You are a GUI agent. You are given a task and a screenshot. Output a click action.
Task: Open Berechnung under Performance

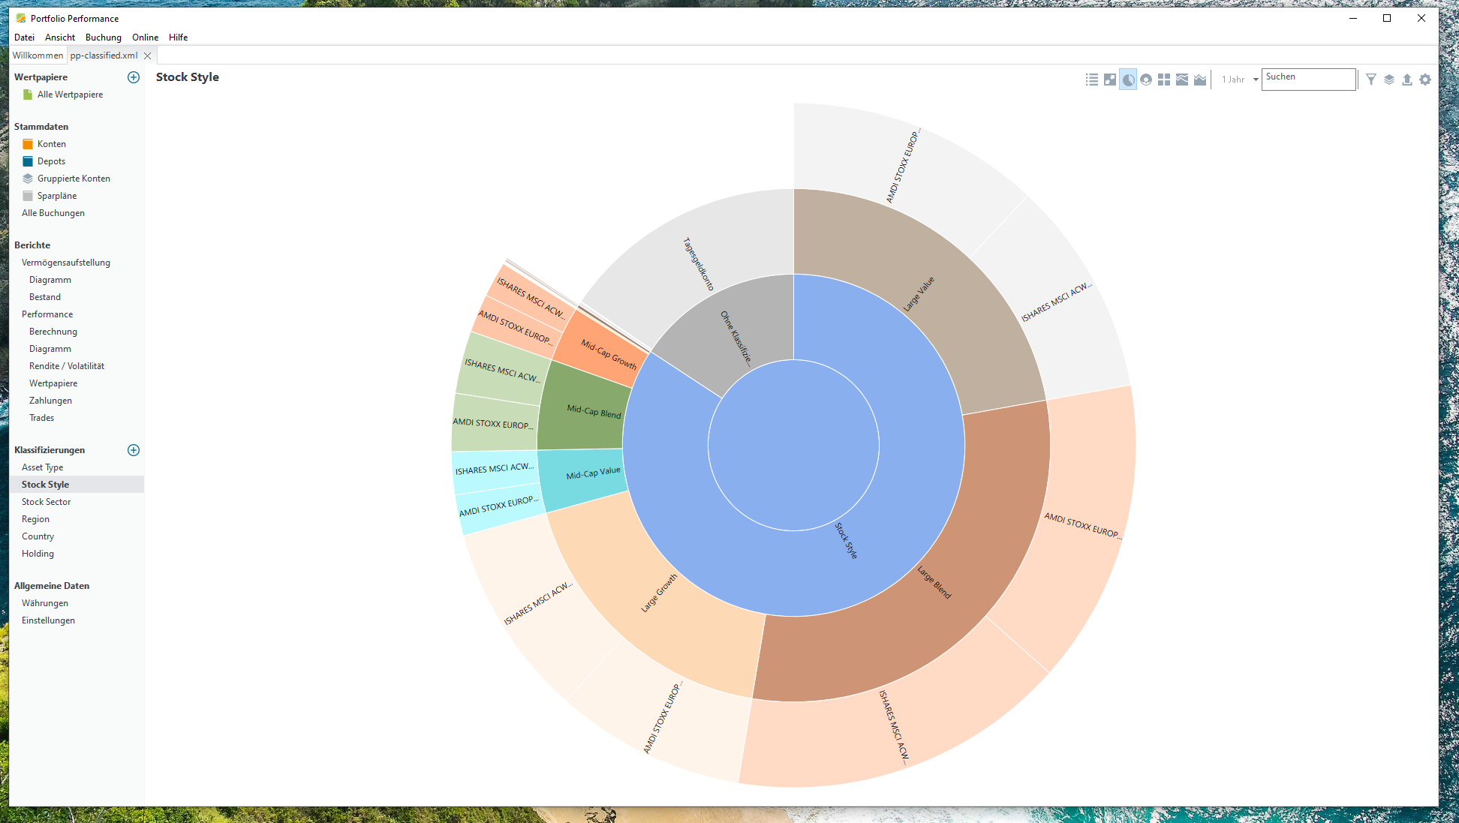pyautogui.click(x=53, y=332)
